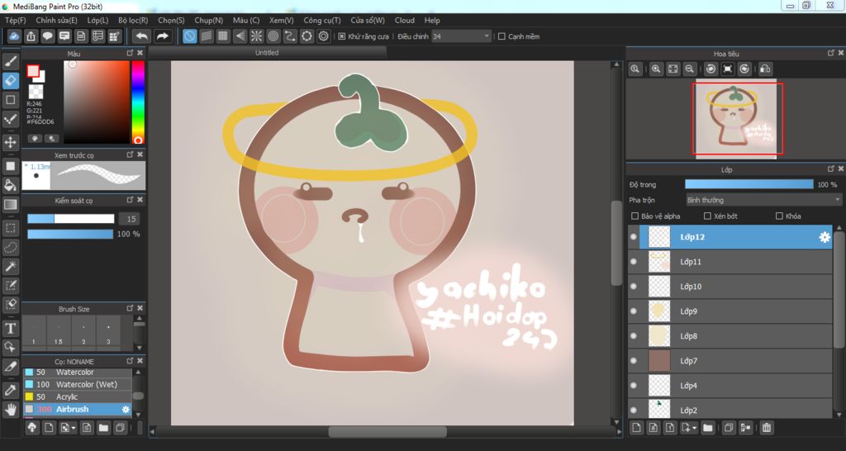Select the Eraser tool
Screen dimensions: 846x451
[11, 81]
